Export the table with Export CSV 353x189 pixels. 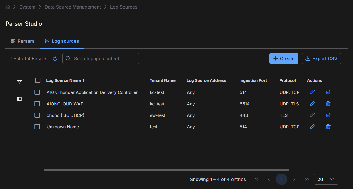pos(321,58)
